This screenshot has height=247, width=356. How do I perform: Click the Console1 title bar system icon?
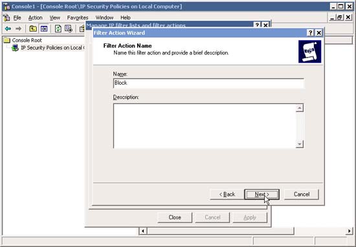tap(7, 6)
